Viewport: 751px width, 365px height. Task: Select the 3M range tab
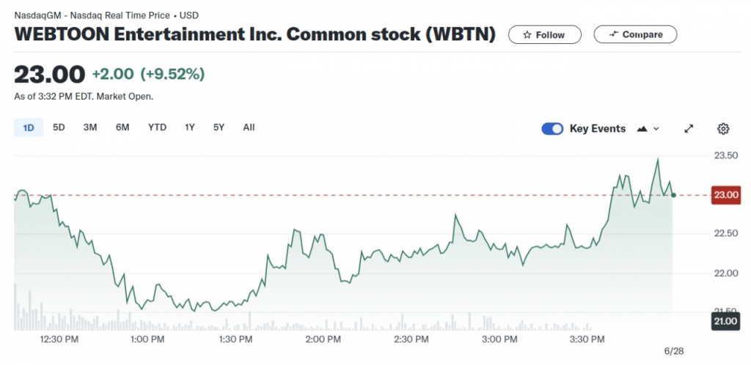(90, 128)
